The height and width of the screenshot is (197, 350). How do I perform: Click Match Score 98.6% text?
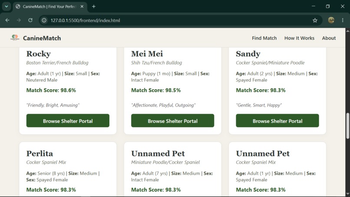click(x=51, y=90)
